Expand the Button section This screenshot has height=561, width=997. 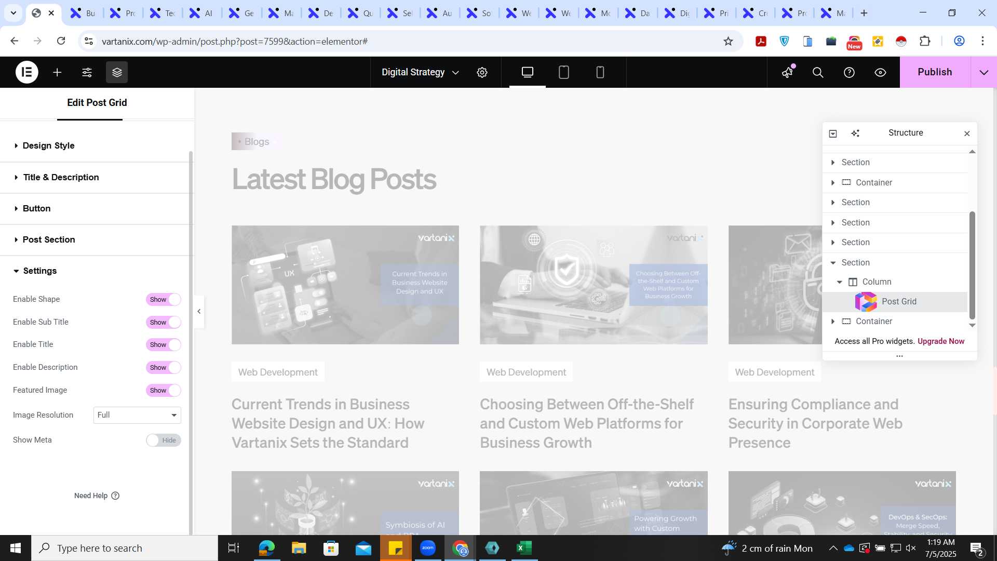click(97, 208)
